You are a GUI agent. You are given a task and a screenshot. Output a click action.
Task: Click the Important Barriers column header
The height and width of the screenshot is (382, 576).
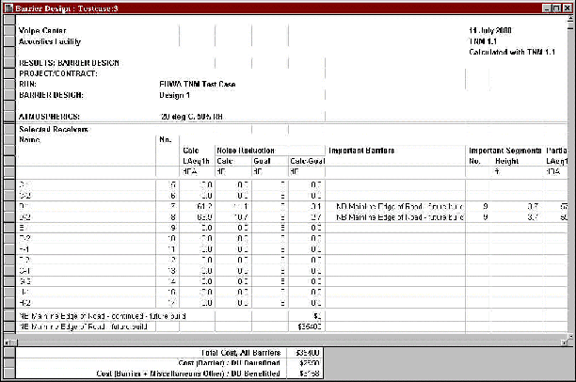pyautogui.click(x=361, y=151)
